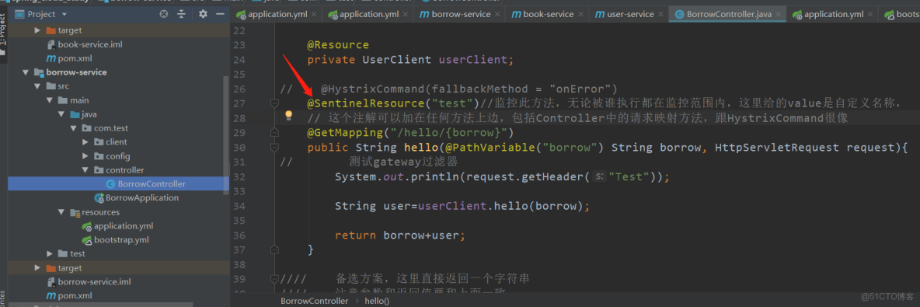This screenshot has width=920, height=307.
Task: Expand the client package
Action: click(x=85, y=142)
